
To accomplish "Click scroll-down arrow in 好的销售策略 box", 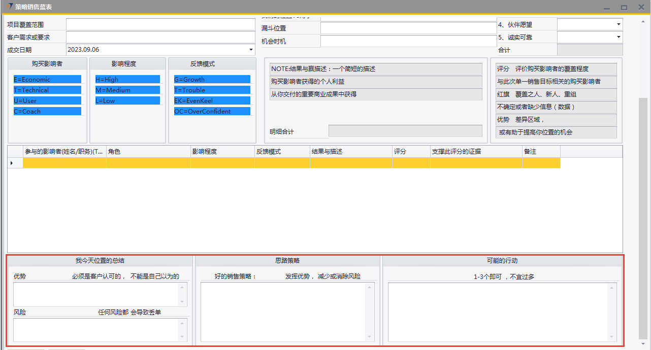I will pos(370,336).
